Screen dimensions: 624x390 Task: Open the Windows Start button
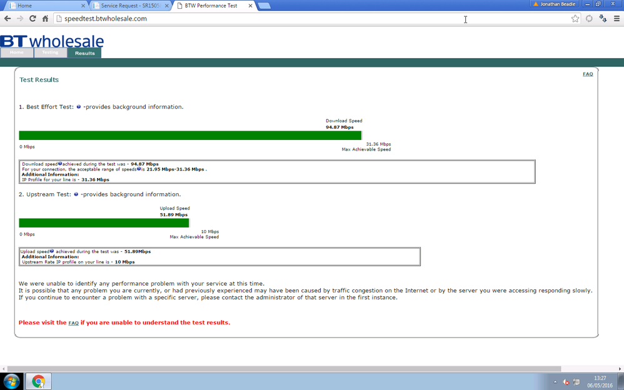coord(11,381)
